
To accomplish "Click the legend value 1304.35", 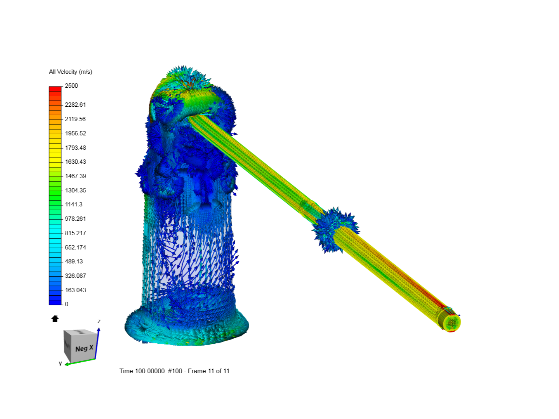I will tap(75, 190).
